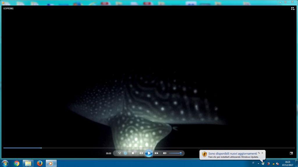Adjust the volume slider
This screenshot has width=298, height=167.
pos(175,153)
